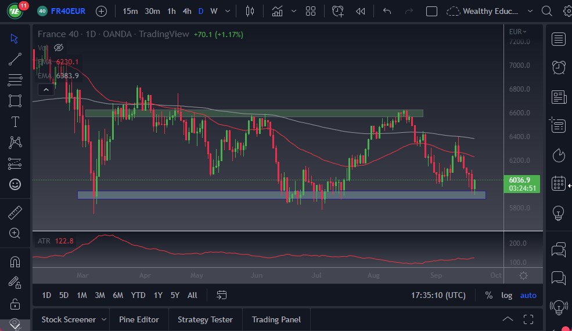Enable auto scale for the chart
572x331 pixels.
pos(528,295)
